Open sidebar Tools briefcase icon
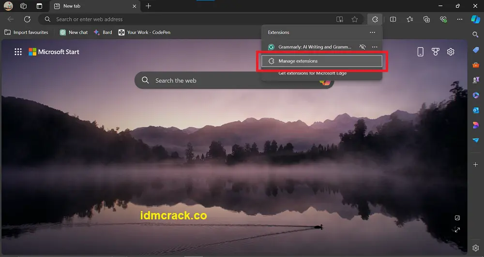Viewport: 484px width, 257px height. click(x=476, y=65)
